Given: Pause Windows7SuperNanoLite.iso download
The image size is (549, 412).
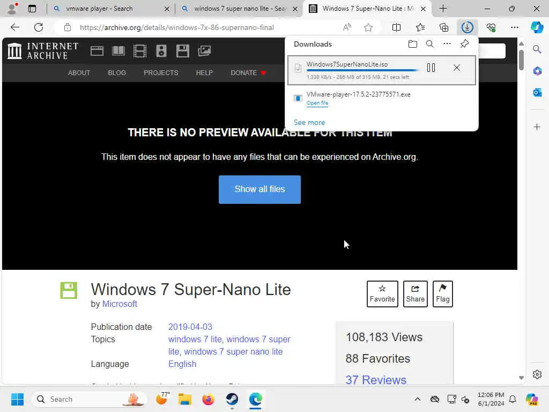Looking at the screenshot, I should point(431,68).
